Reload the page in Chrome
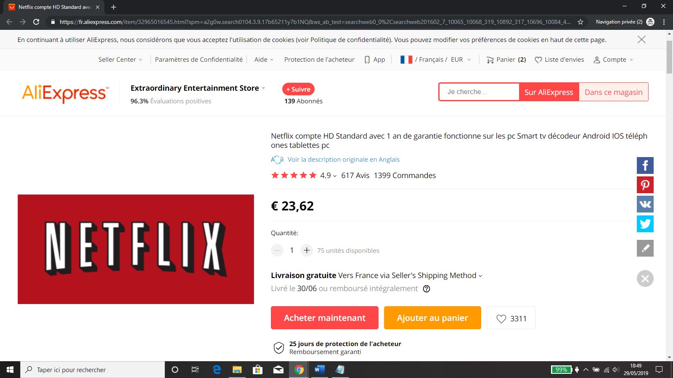Screen dimensions: 673x378 pos(36,22)
